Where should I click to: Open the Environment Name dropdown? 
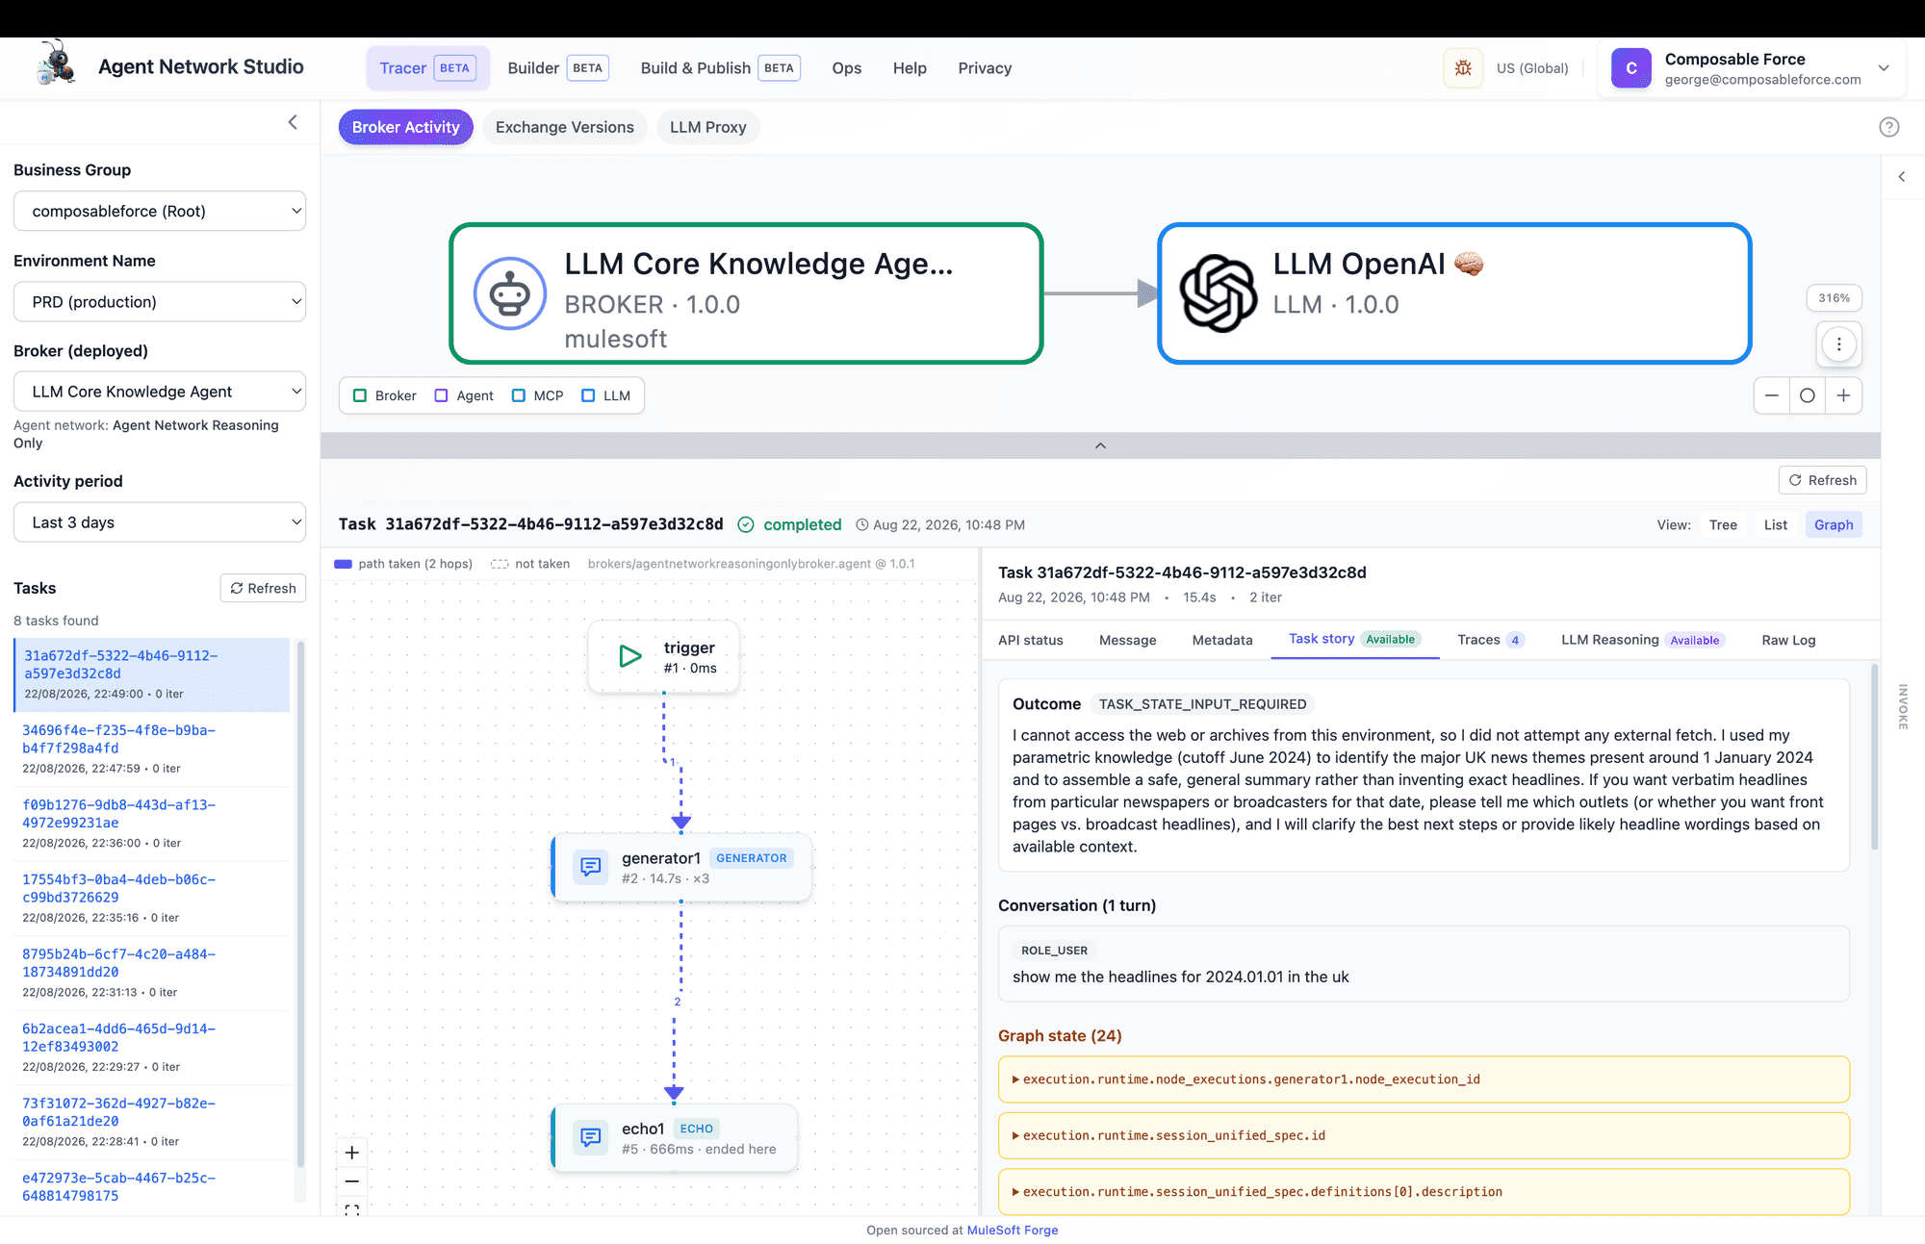coord(160,302)
